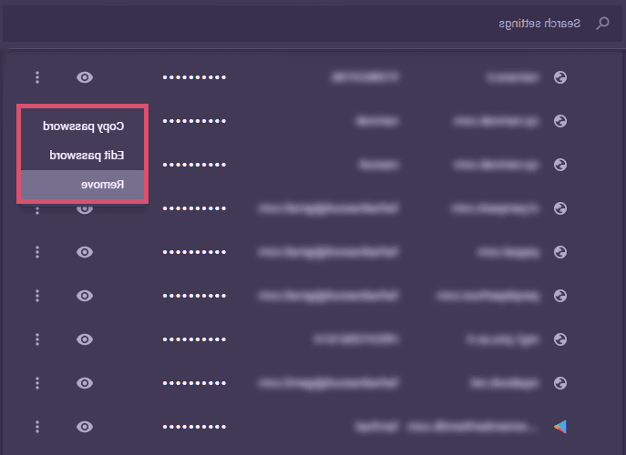Open the more actions menu in the seventh row

(x=37, y=339)
